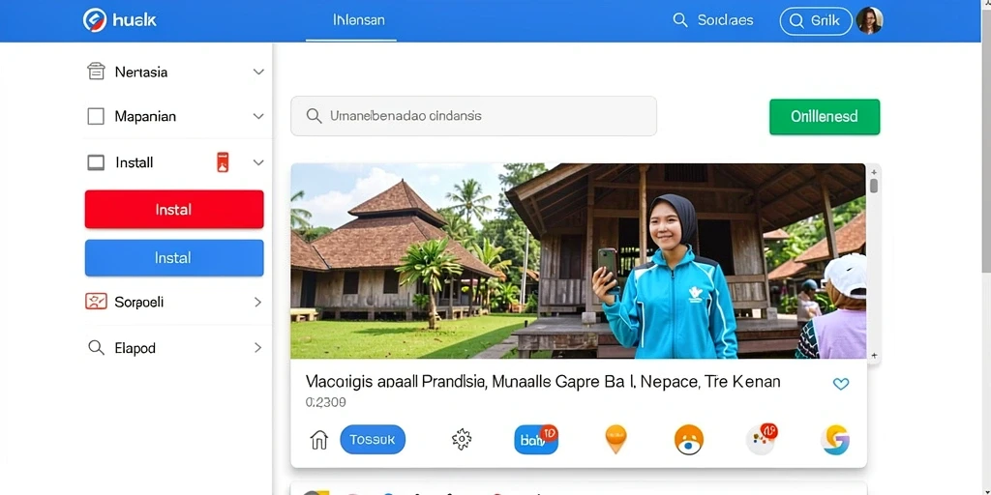The image size is (991, 495).
Task: Click the Soidaes search icon
Action: pyautogui.click(x=680, y=20)
